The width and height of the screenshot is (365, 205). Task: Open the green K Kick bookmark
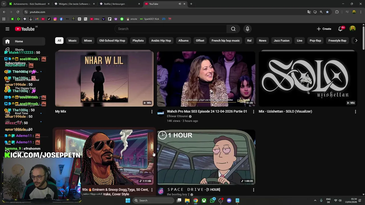click(x=13, y=19)
